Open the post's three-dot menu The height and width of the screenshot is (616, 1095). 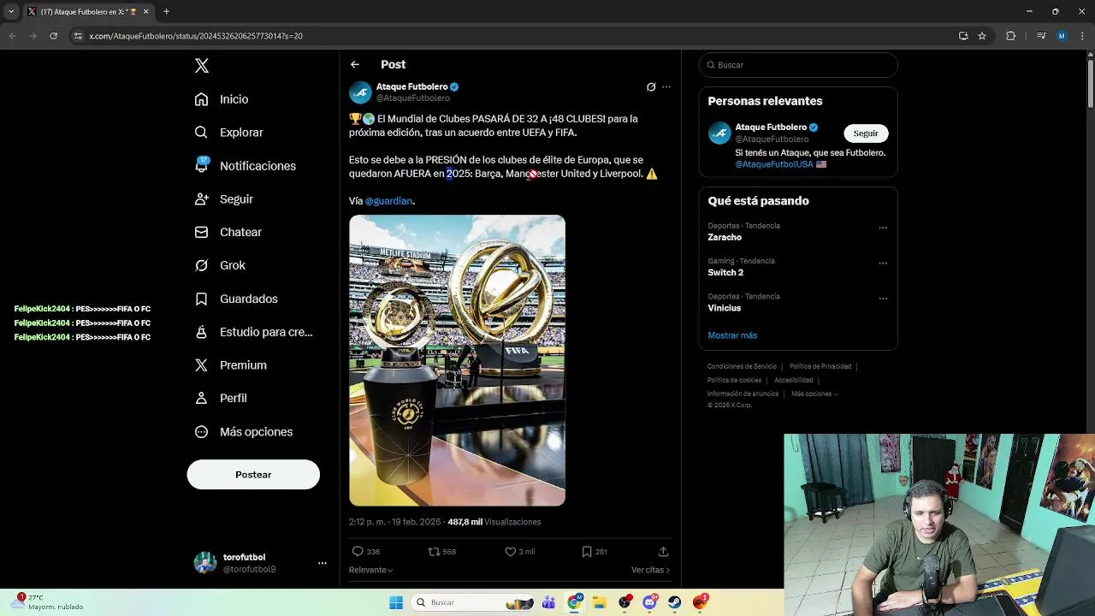click(666, 86)
